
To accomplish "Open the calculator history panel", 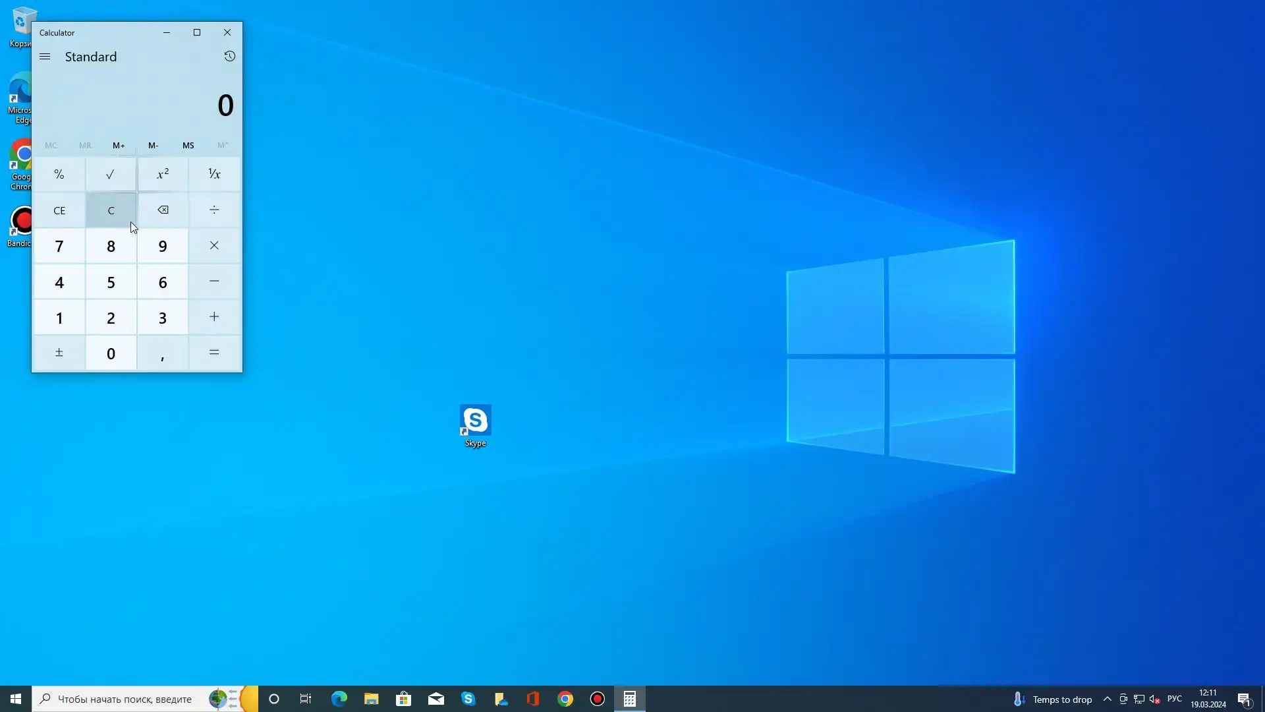I will [x=229, y=56].
